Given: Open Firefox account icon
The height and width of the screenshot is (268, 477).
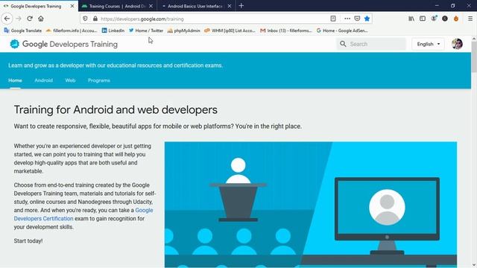Looking at the screenshot, I should point(434,19).
